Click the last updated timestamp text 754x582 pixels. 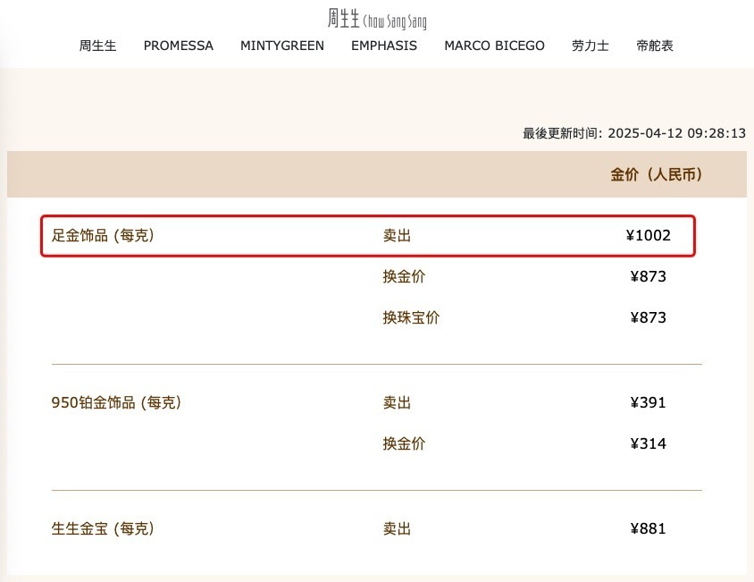coord(634,133)
